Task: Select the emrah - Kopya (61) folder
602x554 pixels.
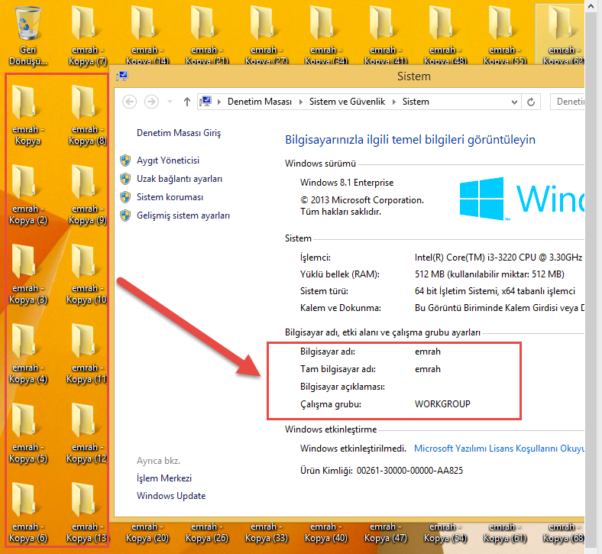Action: click(x=504, y=532)
